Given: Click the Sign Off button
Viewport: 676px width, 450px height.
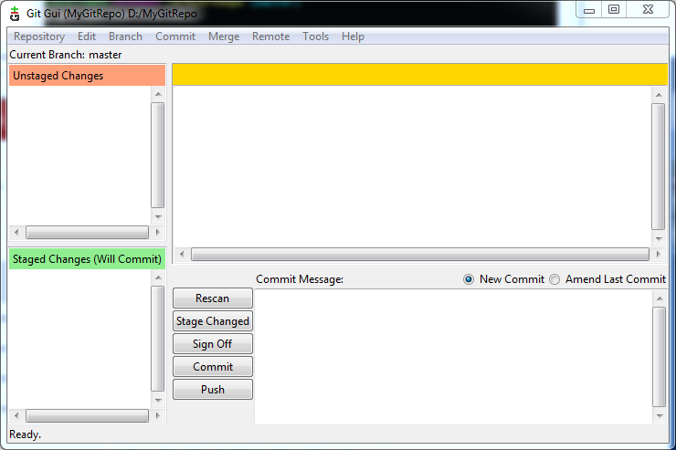Looking at the screenshot, I should click(x=213, y=343).
